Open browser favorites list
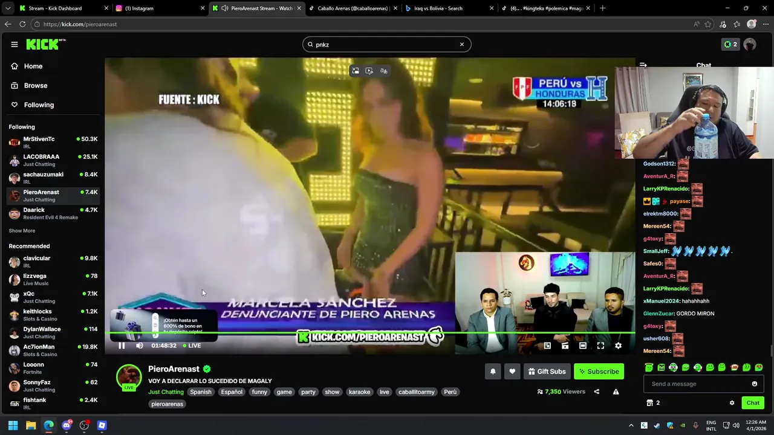 pyautogui.click(x=737, y=24)
